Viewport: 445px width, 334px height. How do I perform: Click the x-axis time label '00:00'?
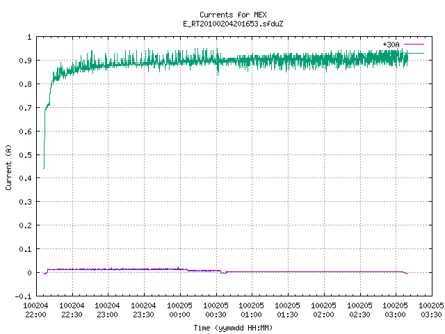point(179,315)
